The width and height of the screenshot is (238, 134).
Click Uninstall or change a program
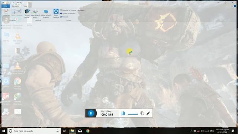pos(72,10)
